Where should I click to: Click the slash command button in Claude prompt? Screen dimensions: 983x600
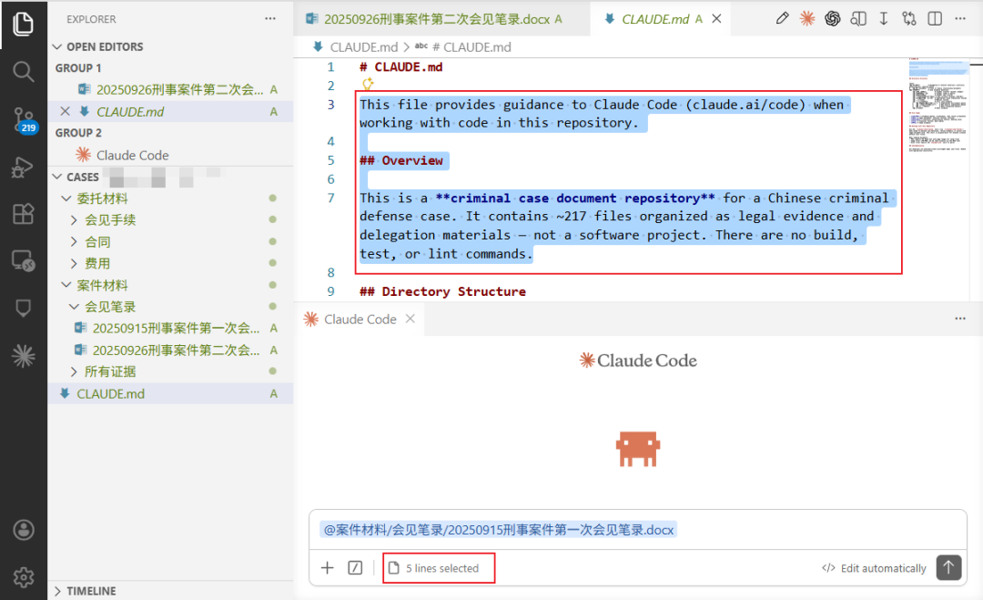pyautogui.click(x=355, y=568)
